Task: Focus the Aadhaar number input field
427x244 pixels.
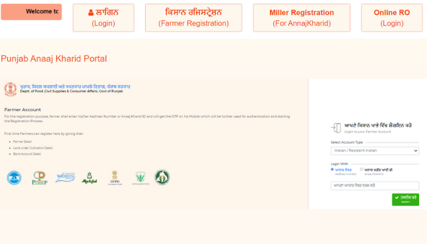Action: (375, 186)
